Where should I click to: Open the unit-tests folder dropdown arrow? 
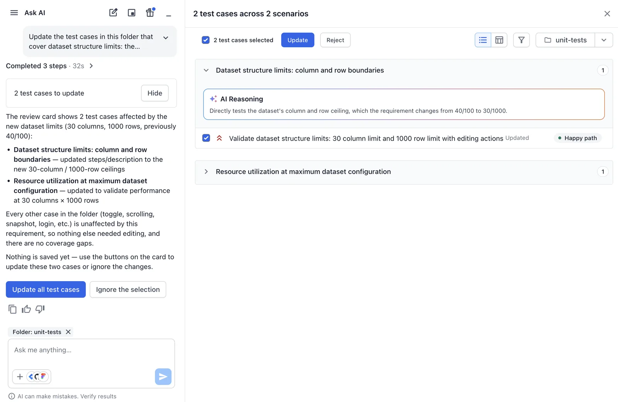tap(604, 40)
